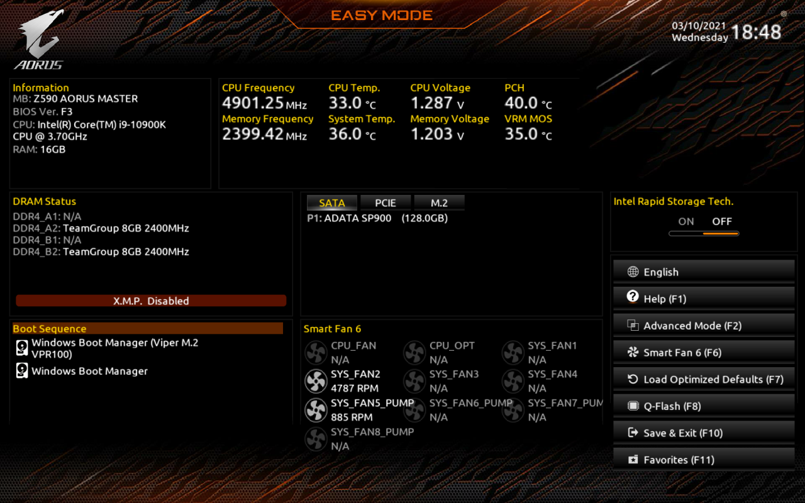
Task: Click the CPU_FAN fan icon
Action: pos(316,353)
